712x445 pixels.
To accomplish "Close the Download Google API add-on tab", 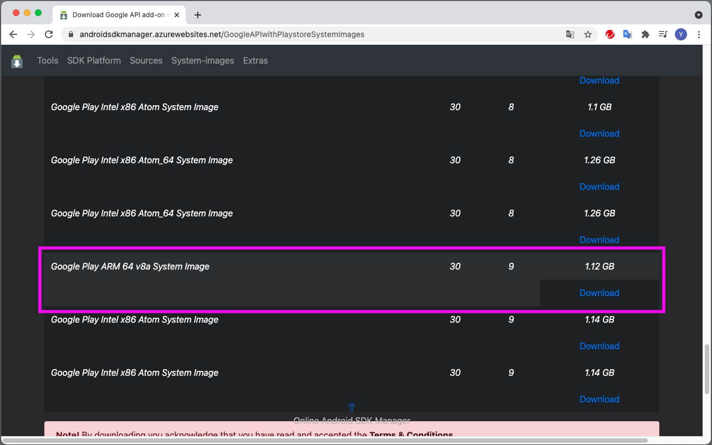I will coord(176,15).
